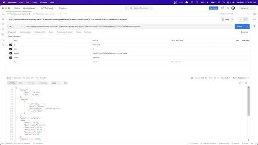Expand the Workspaces menu

tap(30, 8)
